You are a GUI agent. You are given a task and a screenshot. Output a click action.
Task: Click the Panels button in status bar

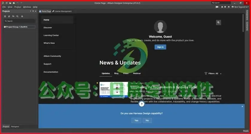pos(246,131)
